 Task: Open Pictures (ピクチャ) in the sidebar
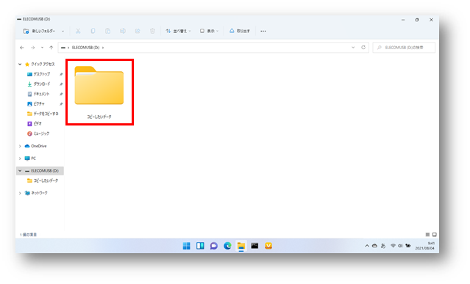36,103
